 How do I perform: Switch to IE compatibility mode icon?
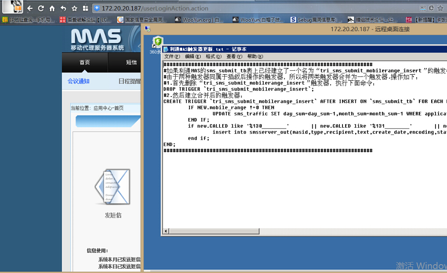[431, 8]
